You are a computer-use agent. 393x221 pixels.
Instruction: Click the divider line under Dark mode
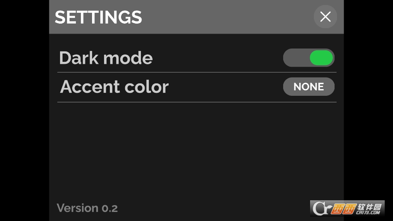click(x=197, y=72)
